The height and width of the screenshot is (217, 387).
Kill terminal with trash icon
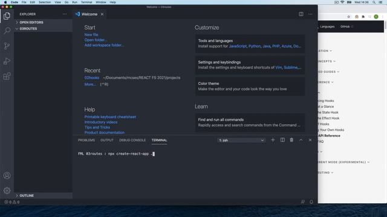(x=291, y=140)
